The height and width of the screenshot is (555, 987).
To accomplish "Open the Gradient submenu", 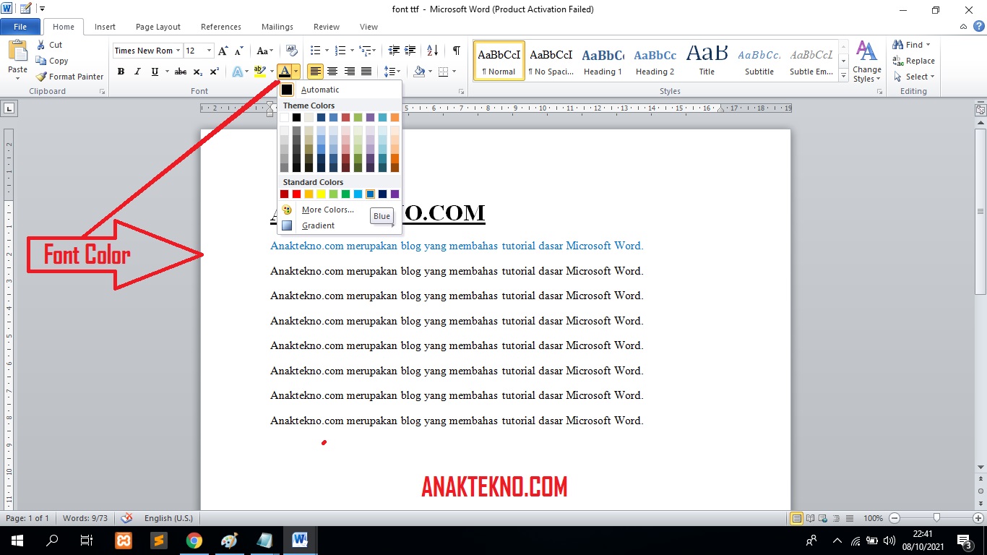I will click(340, 225).
